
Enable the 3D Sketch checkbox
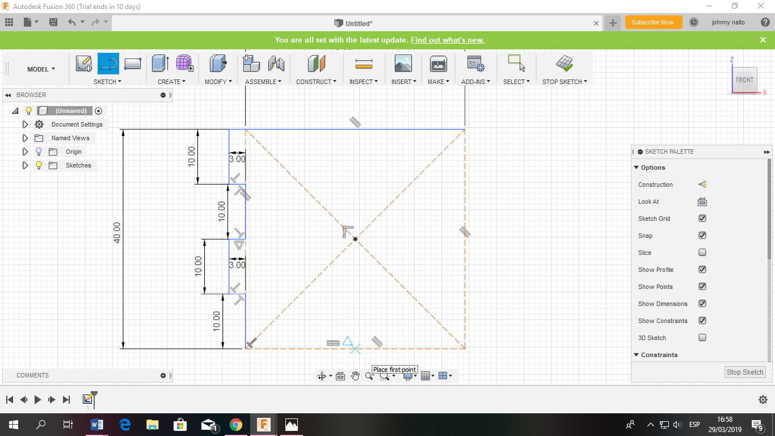point(702,338)
